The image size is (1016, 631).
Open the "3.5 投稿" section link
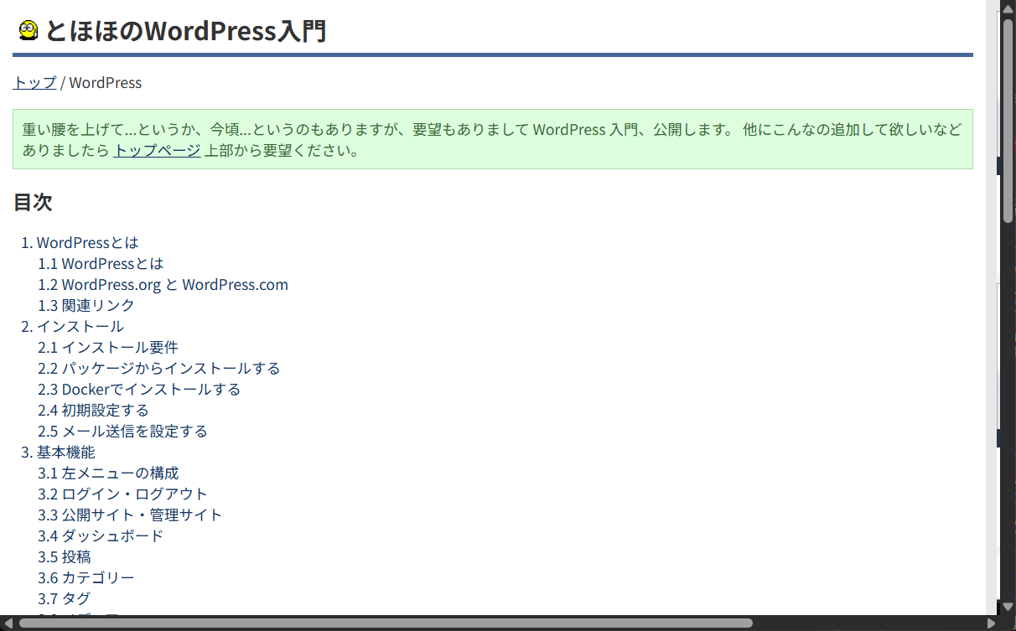click(65, 556)
